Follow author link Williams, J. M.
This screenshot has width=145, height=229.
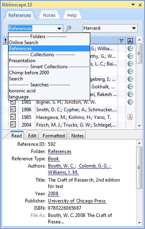point(63,172)
